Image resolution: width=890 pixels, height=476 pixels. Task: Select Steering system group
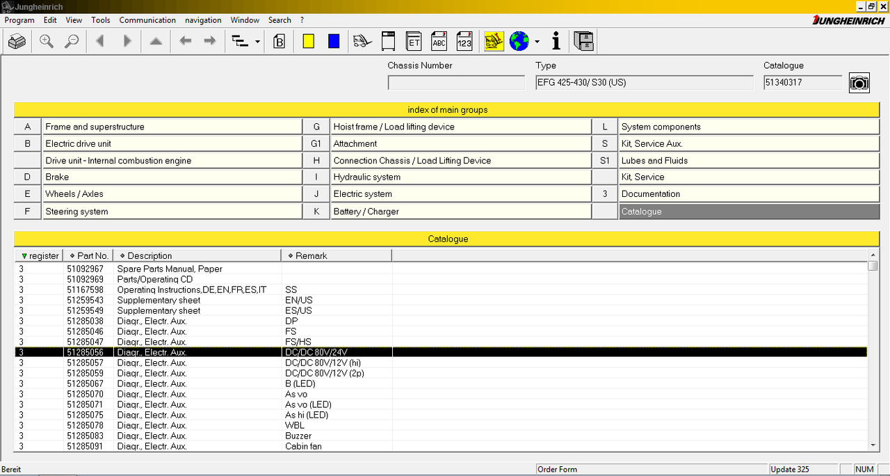(172, 211)
